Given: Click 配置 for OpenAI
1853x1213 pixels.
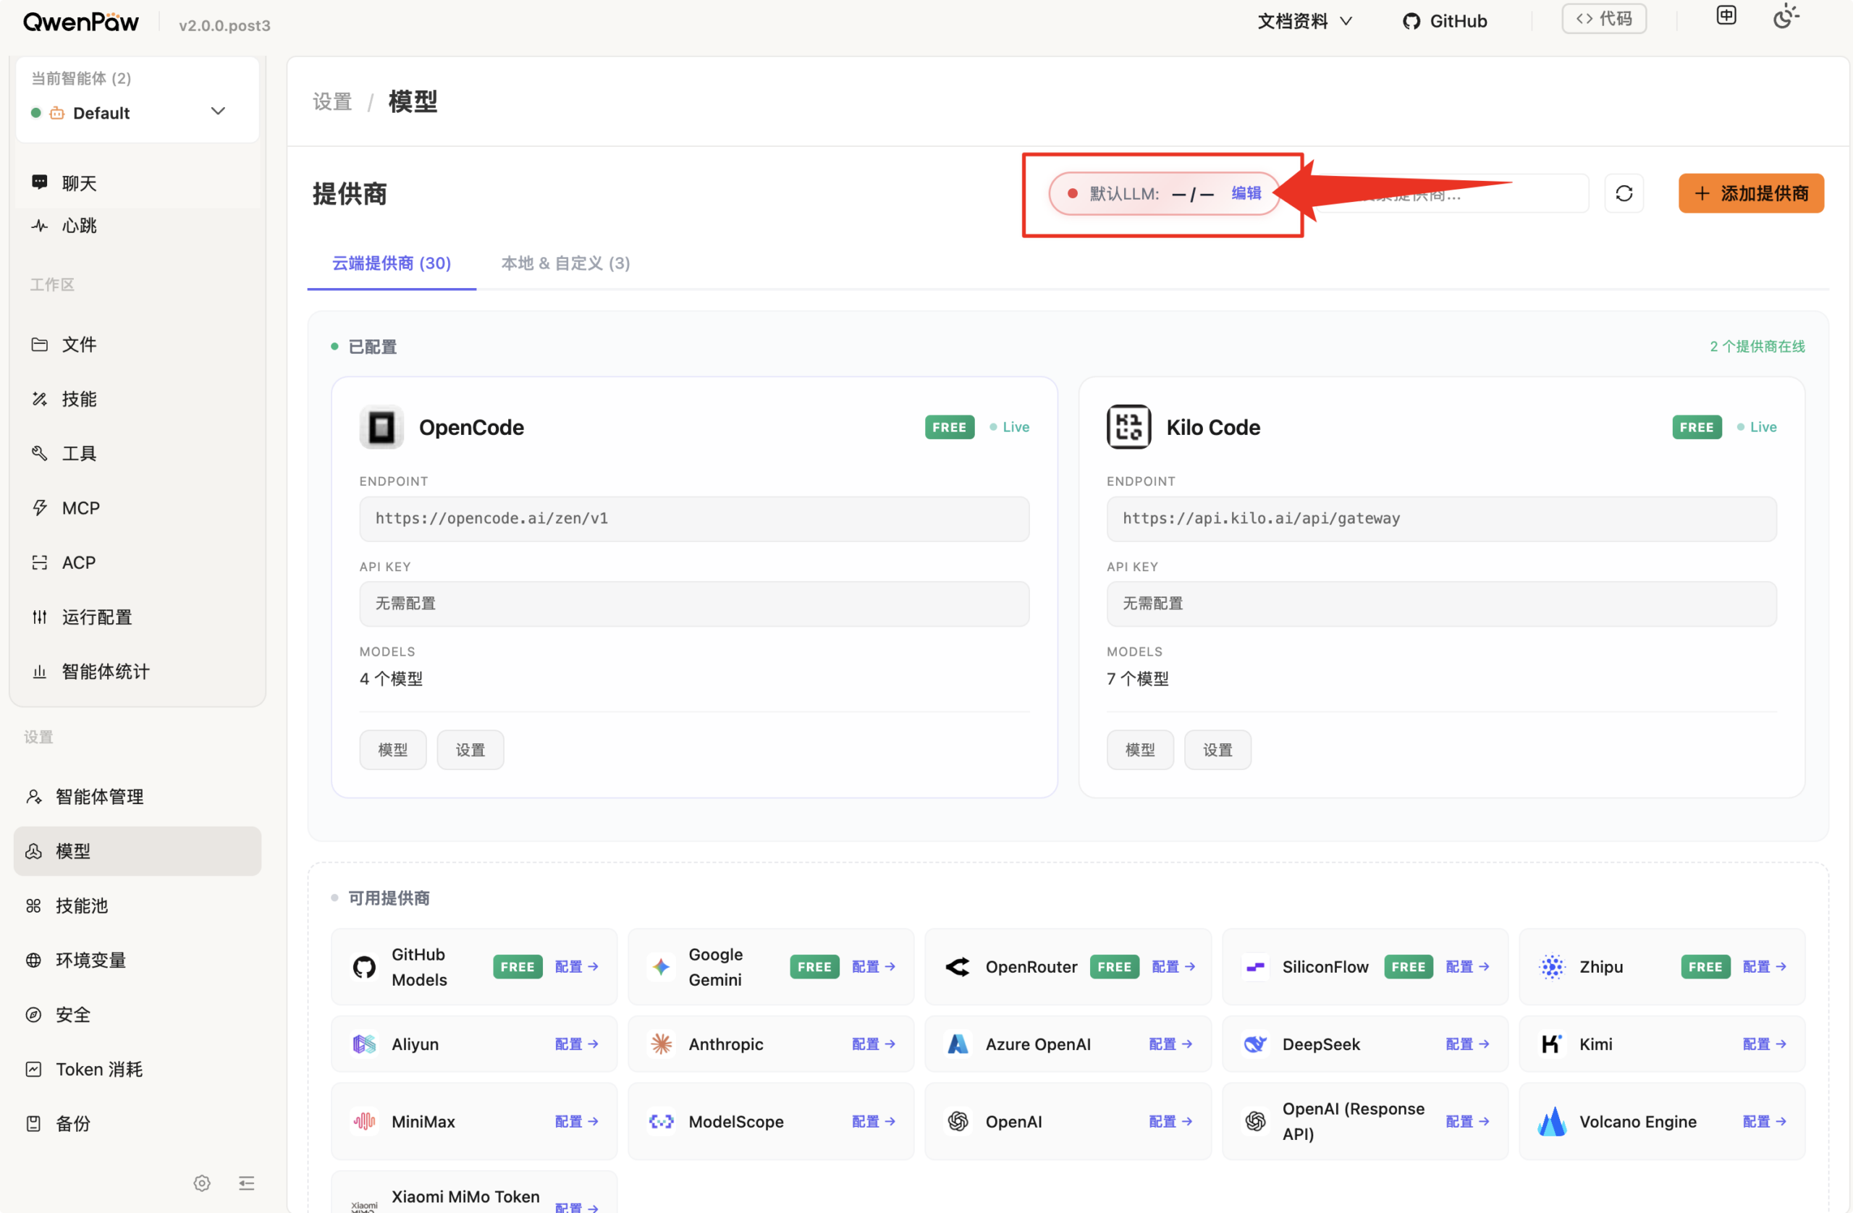Looking at the screenshot, I should [x=1170, y=1120].
